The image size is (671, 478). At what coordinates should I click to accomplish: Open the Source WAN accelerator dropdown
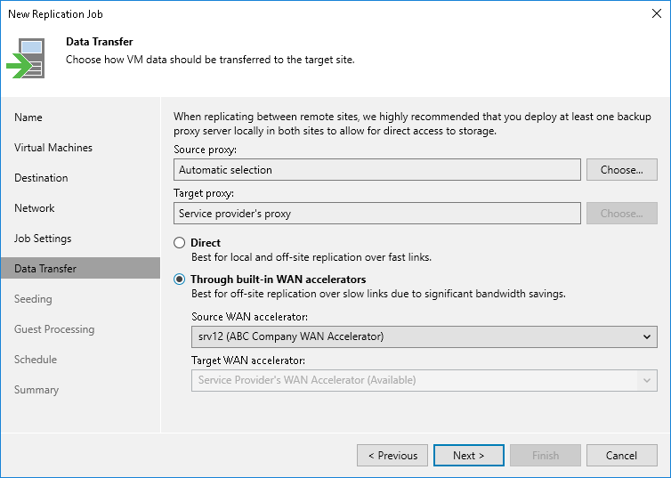[x=424, y=336]
